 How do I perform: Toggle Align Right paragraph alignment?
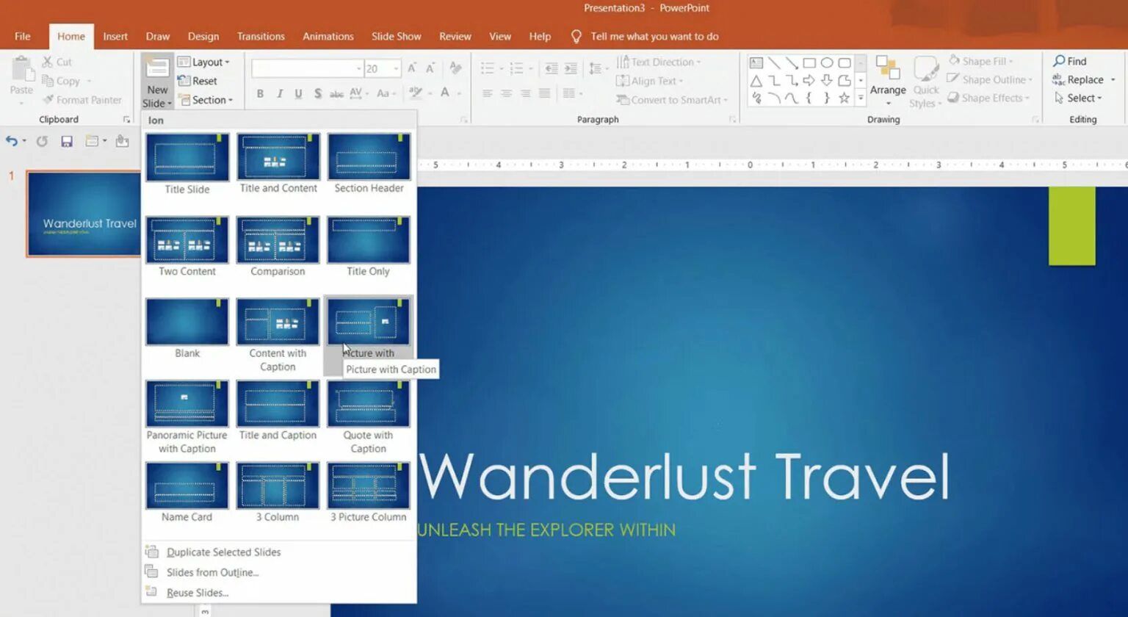526,93
